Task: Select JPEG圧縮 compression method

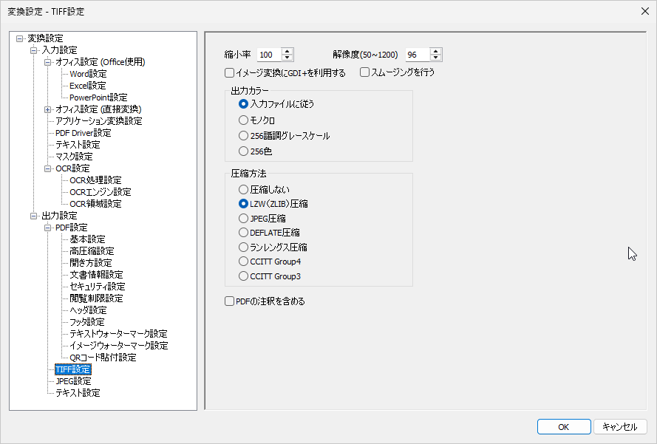Action: pyautogui.click(x=244, y=219)
